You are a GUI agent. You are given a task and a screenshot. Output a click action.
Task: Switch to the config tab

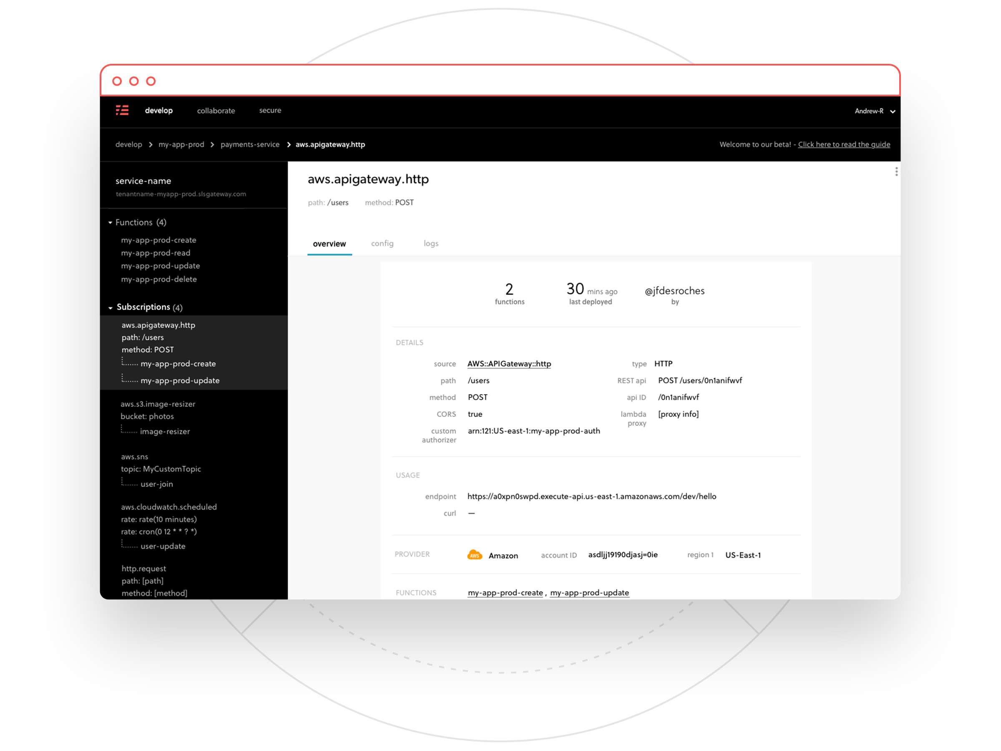[382, 244]
